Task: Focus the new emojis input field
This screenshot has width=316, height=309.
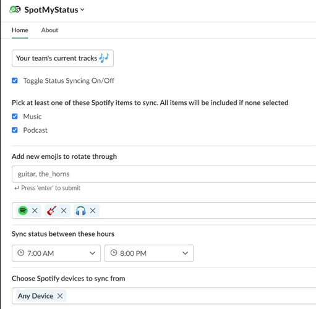Action: point(164,174)
